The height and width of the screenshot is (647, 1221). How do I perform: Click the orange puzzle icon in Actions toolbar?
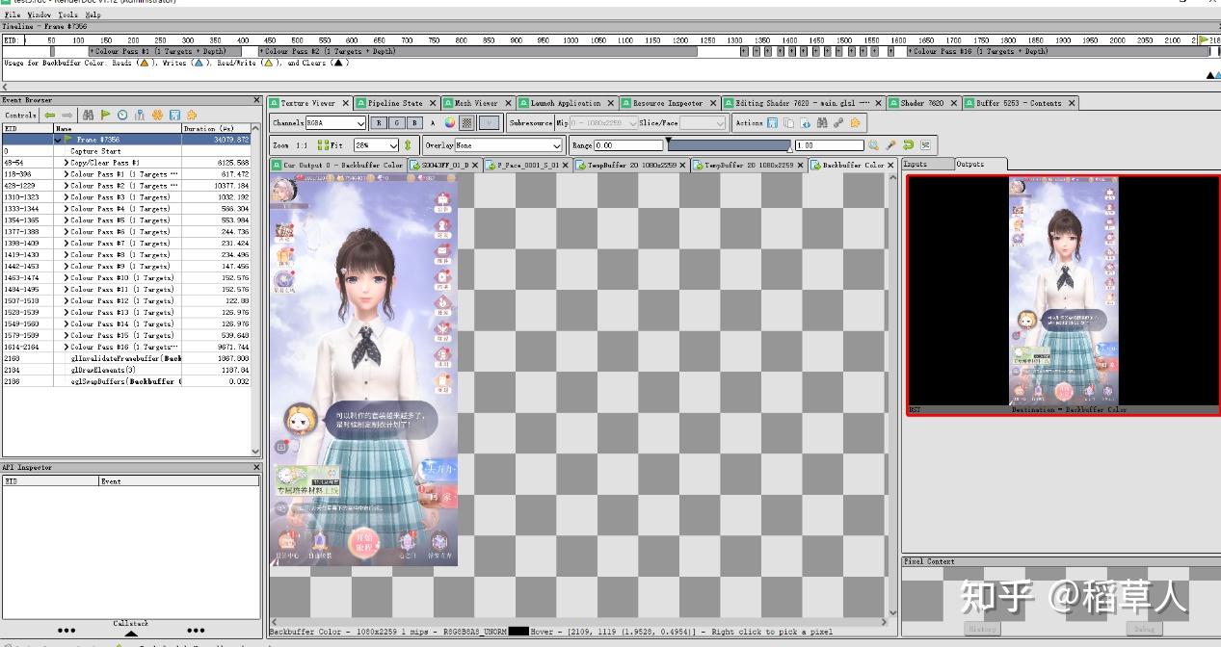[855, 123]
